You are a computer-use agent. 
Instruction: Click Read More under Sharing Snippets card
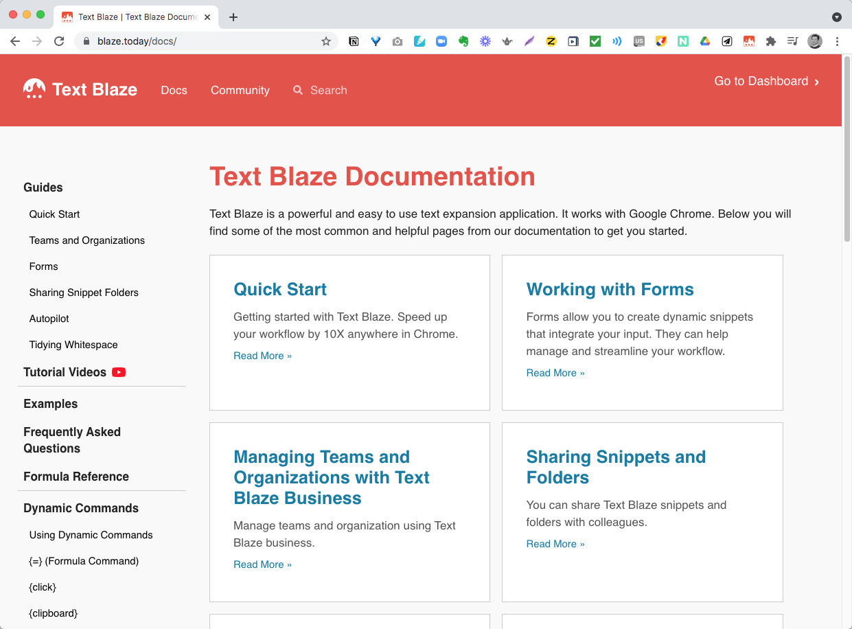tap(555, 544)
